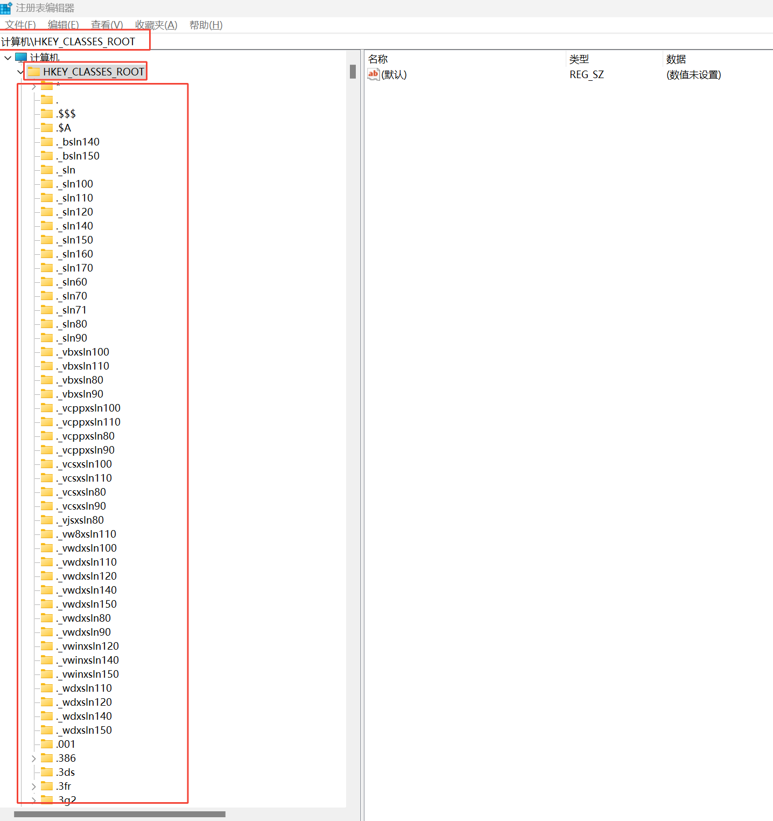Sort values by 名称 column header
This screenshot has height=821, width=773.
coord(378,59)
